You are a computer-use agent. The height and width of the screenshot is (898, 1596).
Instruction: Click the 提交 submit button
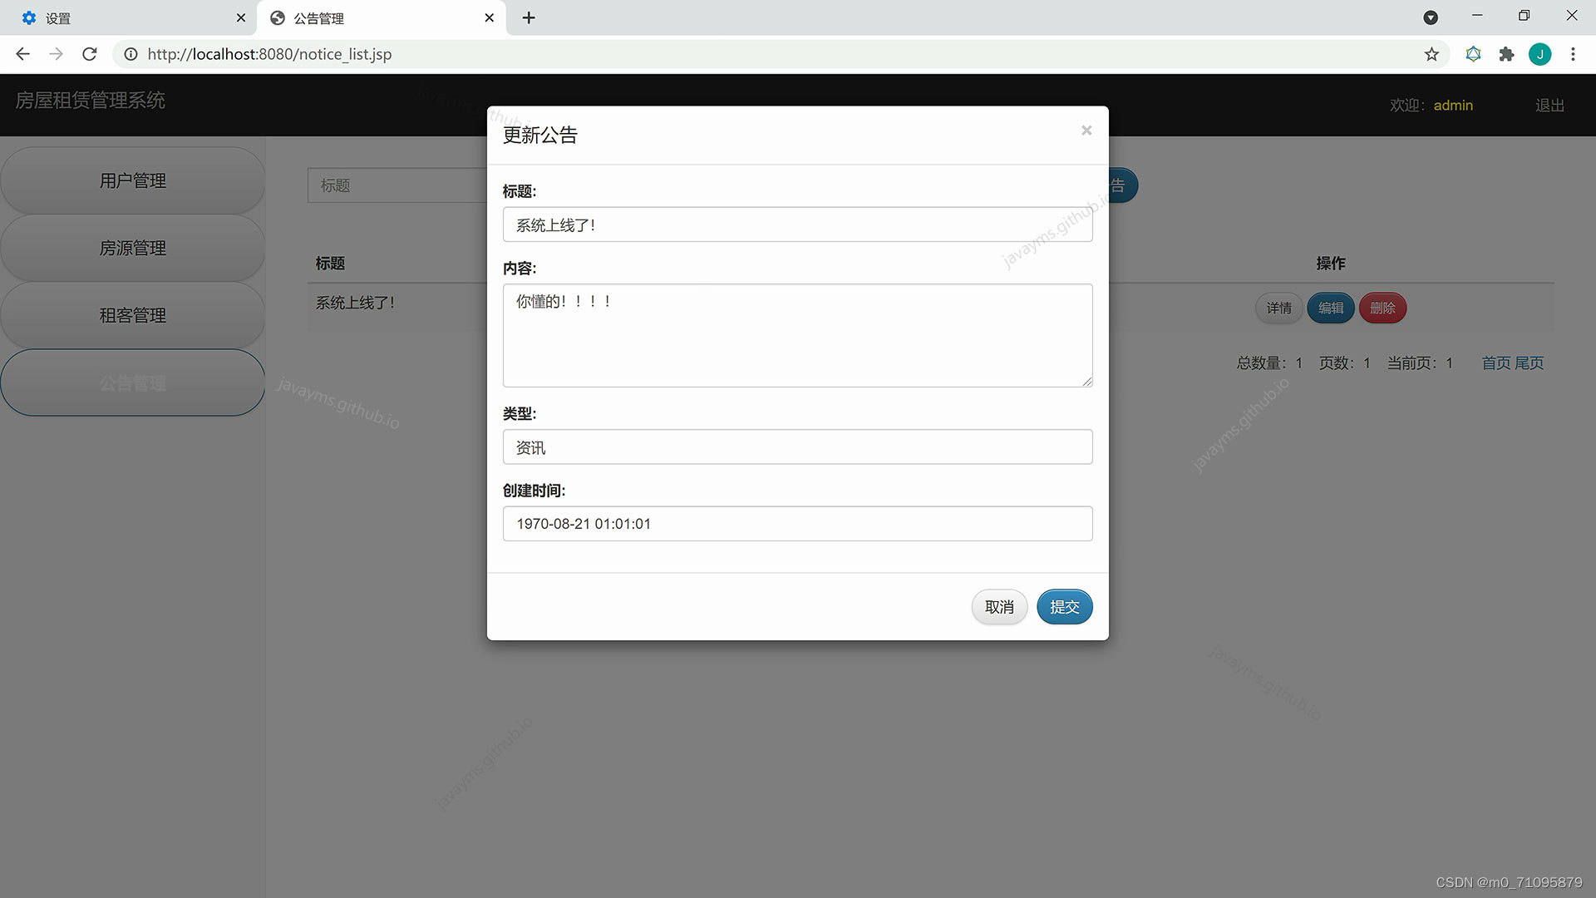pyautogui.click(x=1064, y=607)
